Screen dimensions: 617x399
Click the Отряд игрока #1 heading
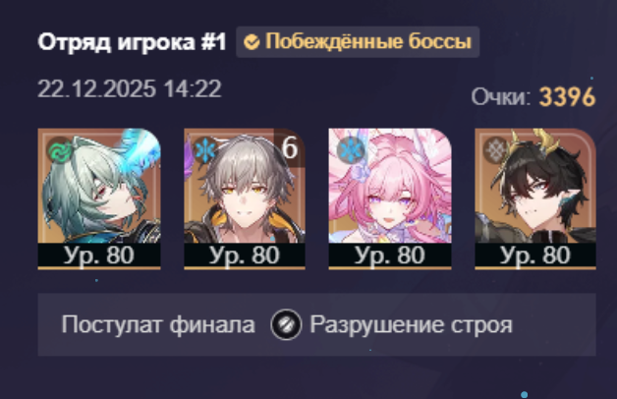(133, 41)
